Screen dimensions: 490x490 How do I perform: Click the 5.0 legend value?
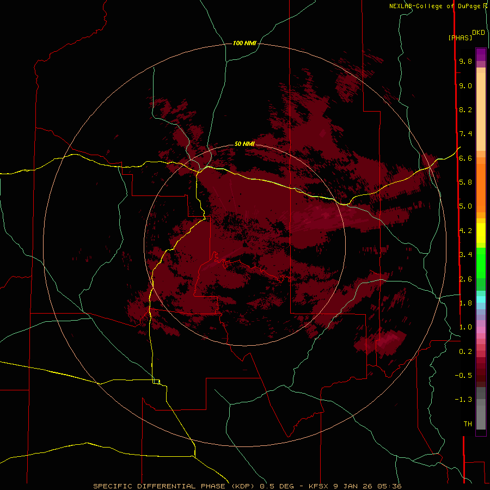465,206
